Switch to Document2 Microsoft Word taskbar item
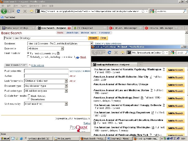The height and width of the screenshot is (141, 188). click(x=119, y=139)
